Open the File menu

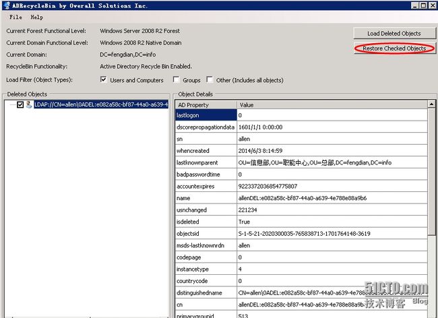[15, 18]
